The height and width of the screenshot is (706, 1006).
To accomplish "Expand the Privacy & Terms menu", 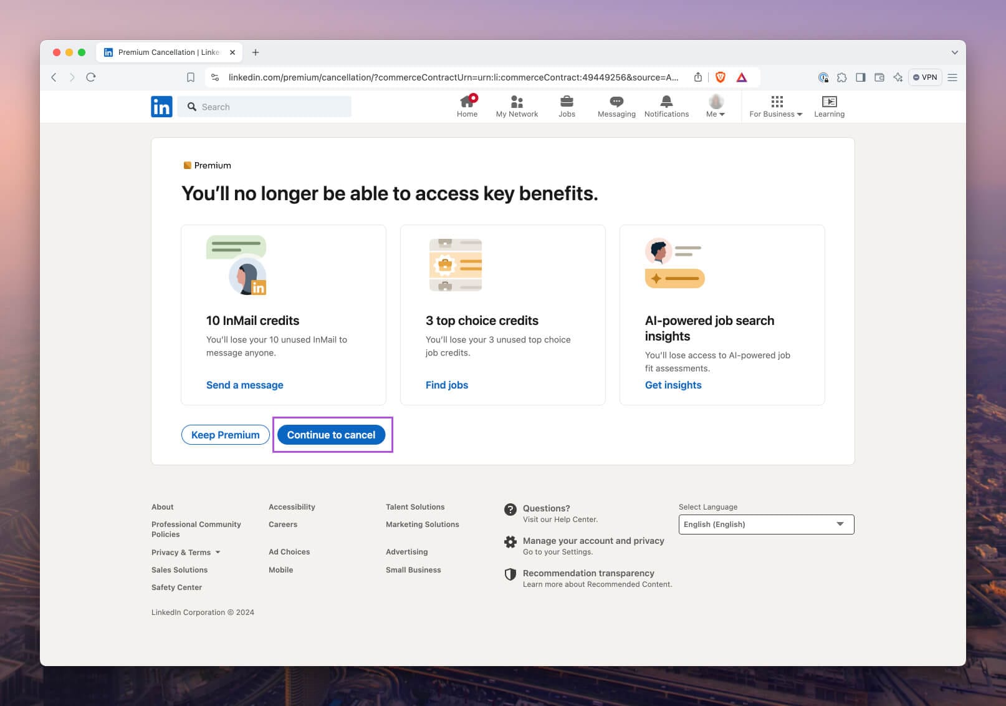I will pos(186,553).
